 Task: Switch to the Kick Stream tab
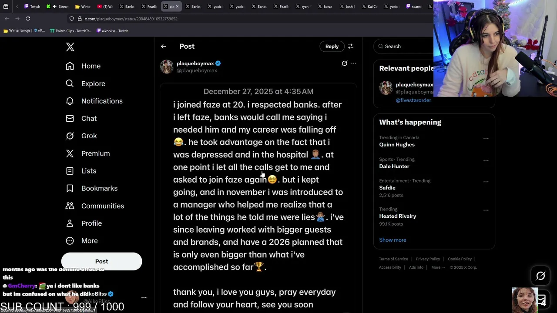coord(58,7)
